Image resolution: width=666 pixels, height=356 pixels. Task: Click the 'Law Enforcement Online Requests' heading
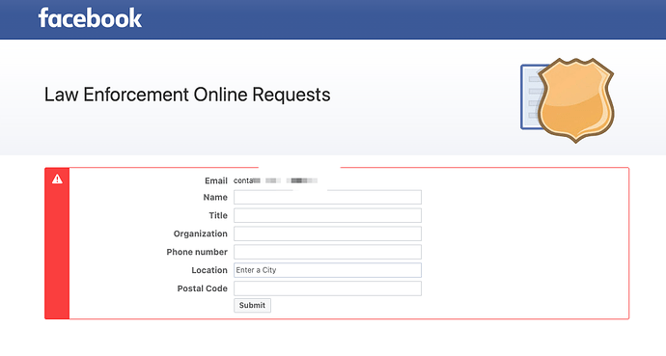point(187,95)
